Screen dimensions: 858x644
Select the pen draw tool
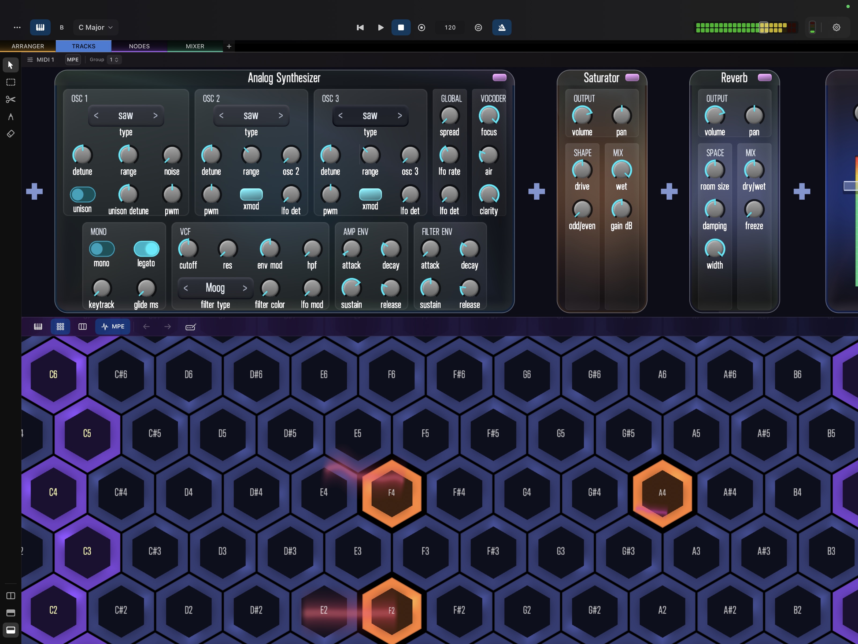[x=10, y=116]
